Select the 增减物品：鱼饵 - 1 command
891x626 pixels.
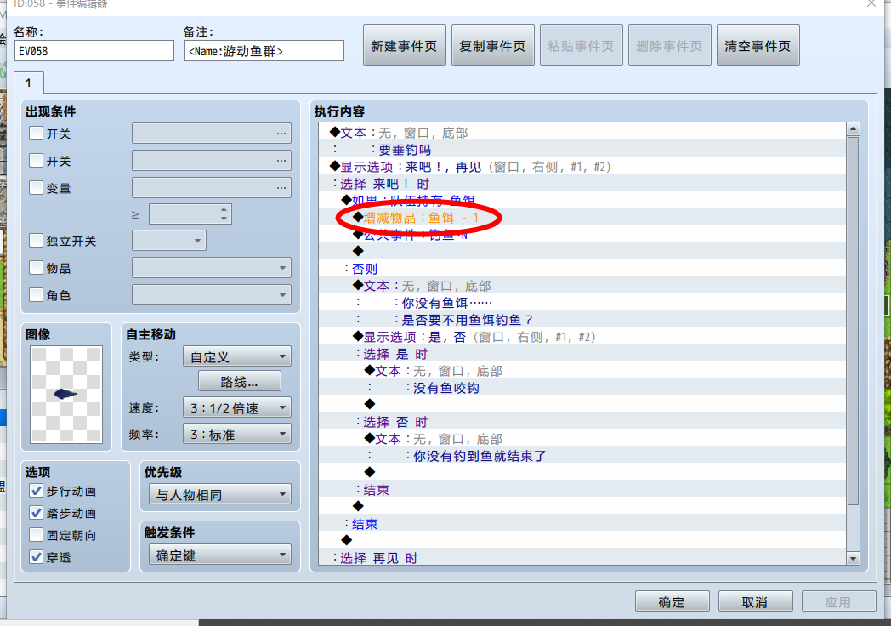(x=582, y=218)
